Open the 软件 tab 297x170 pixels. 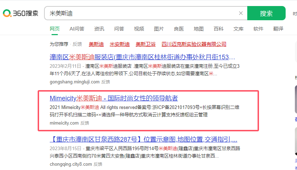click(258, 29)
